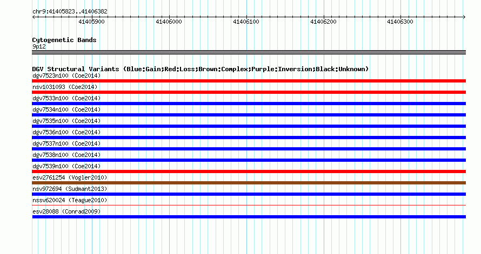Select the nsv972694 (Sudmant2013) label
The image size is (481, 254).
click(x=70, y=189)
